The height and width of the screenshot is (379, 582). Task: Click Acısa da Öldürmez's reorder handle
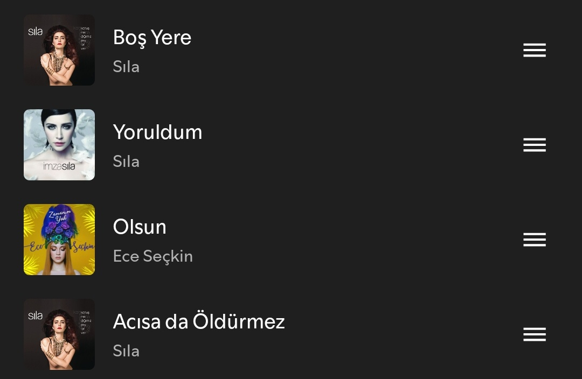(x=534, y=334)
